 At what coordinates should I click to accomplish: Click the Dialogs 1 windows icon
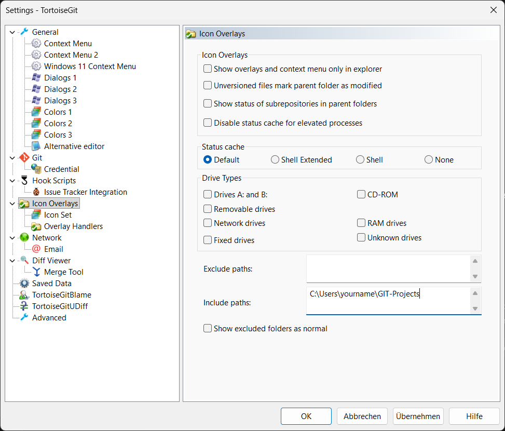click(36, 77)
